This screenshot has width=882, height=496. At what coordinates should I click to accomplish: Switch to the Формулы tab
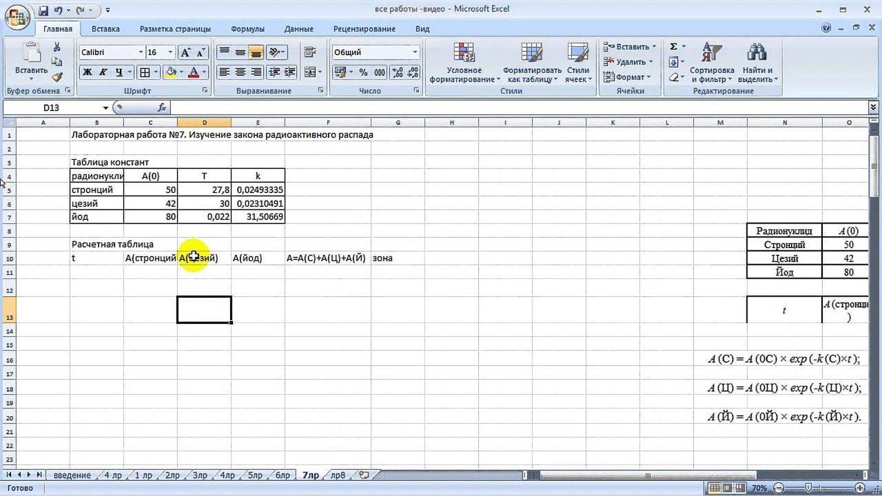(x=247, y=29)
